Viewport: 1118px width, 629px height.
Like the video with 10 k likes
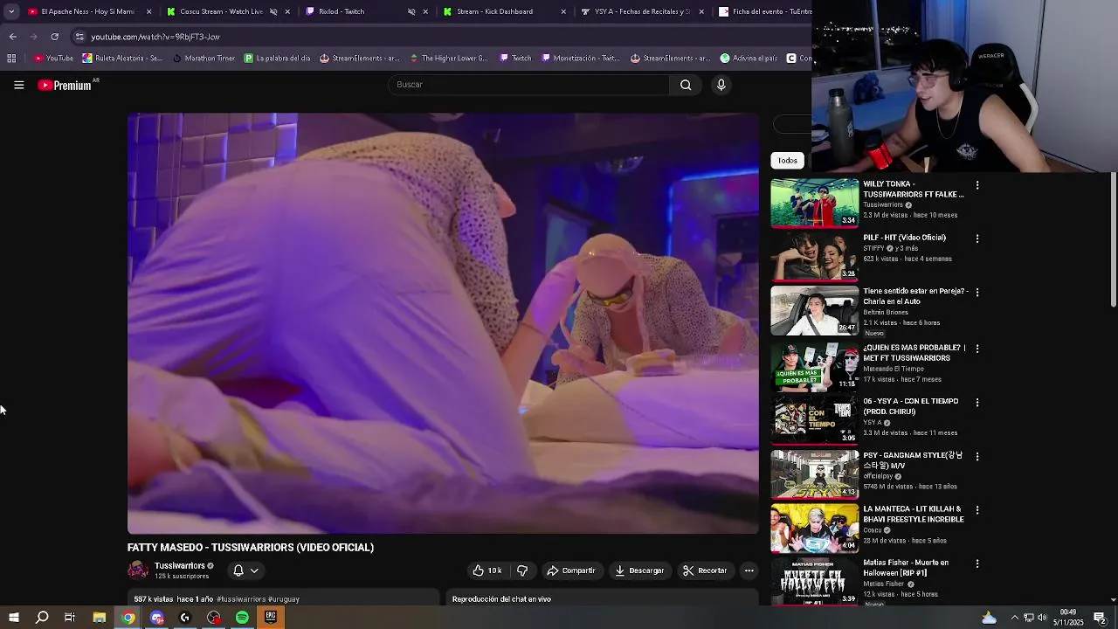[x=487, y=570]
